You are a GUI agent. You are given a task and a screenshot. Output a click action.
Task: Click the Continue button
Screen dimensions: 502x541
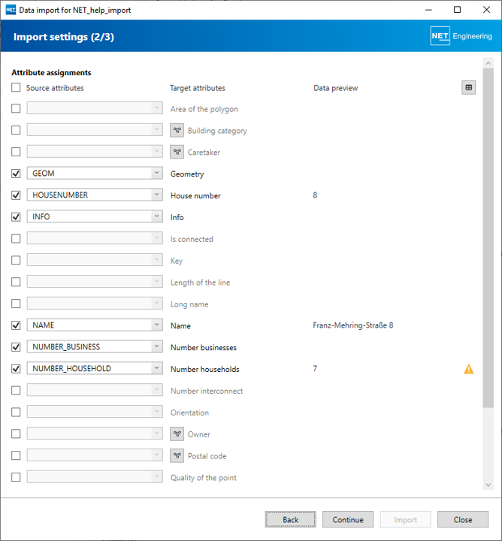coord(348,519)
